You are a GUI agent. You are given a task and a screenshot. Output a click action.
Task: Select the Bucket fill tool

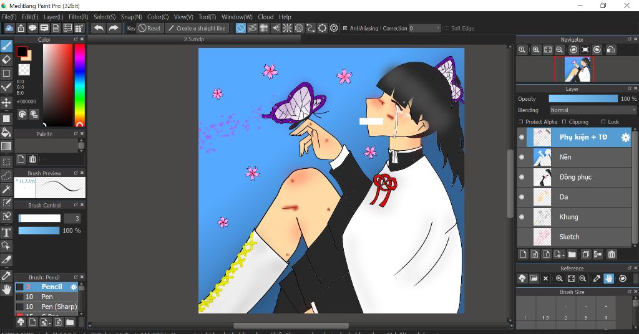(6, 132)
